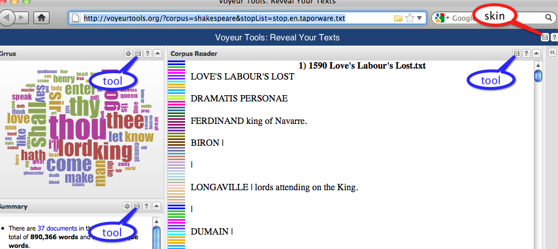
Task: Click the word 'make' in Cirrus cloud
Action: pyautogui.click(x=79, y=178)
